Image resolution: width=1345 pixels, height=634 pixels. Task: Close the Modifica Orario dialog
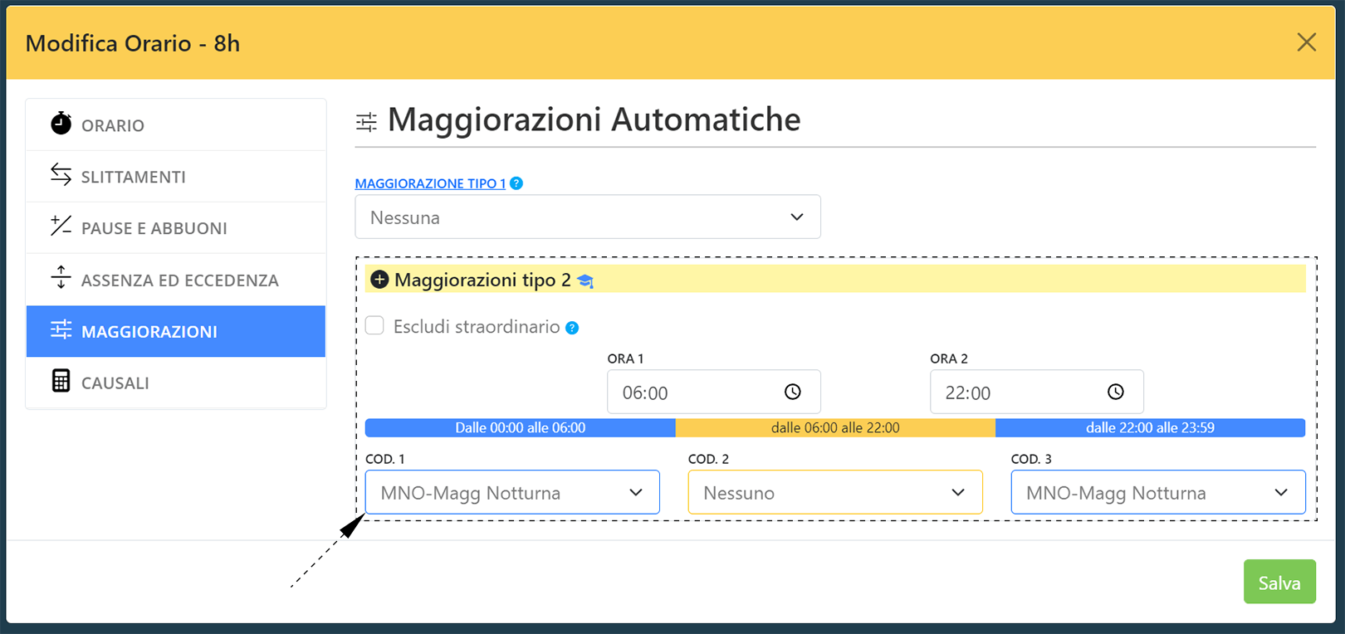(1306, 42)
